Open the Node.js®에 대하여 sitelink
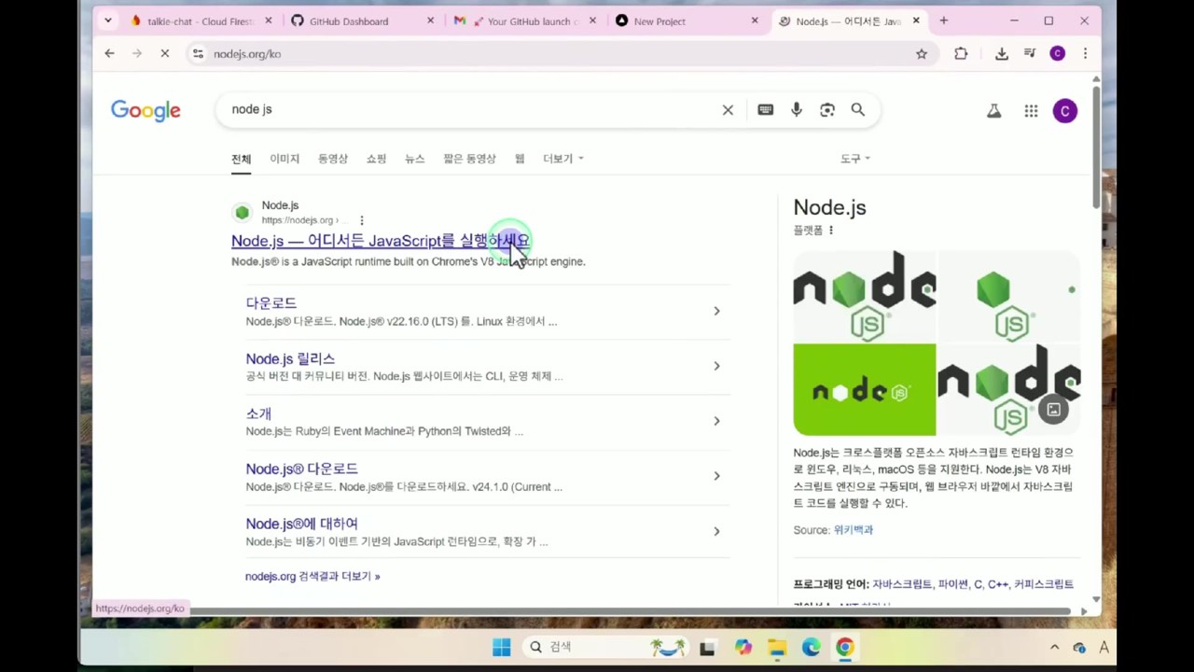The image size is (1194, 672). 301,524
